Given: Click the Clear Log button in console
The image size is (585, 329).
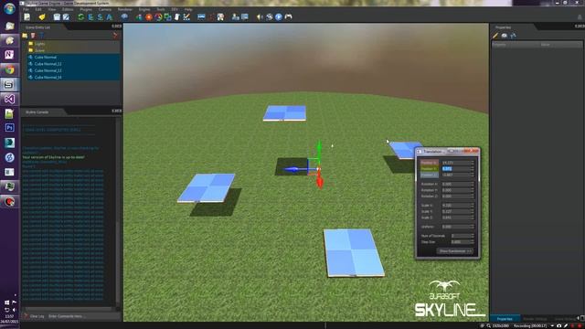Looking at the screenshot, I should click(x=35, y=316).
